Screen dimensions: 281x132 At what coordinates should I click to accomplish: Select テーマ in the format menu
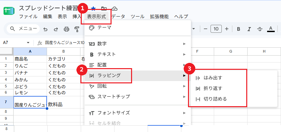point(137,28)
